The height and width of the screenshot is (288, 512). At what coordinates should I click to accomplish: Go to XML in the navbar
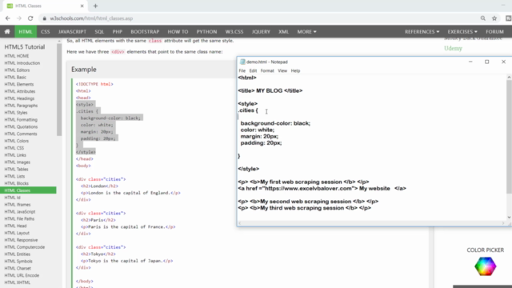click(x=283, y=32)
